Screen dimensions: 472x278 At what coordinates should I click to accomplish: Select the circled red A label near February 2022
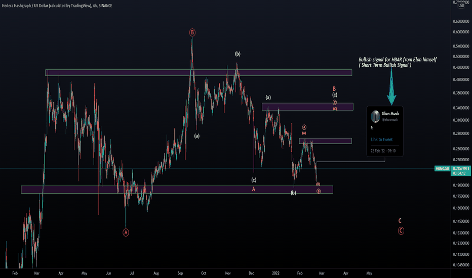coord(304,127)
